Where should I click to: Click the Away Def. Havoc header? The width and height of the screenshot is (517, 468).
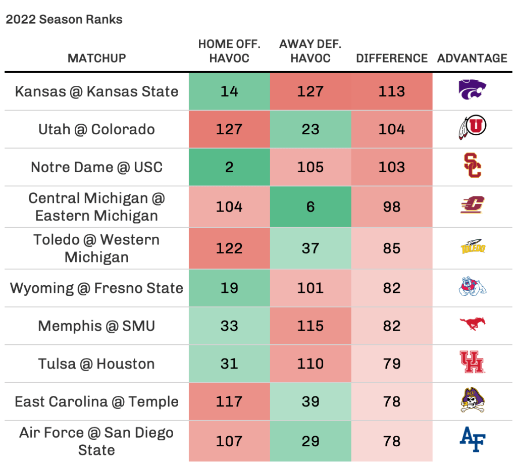(x=310, y=51)
